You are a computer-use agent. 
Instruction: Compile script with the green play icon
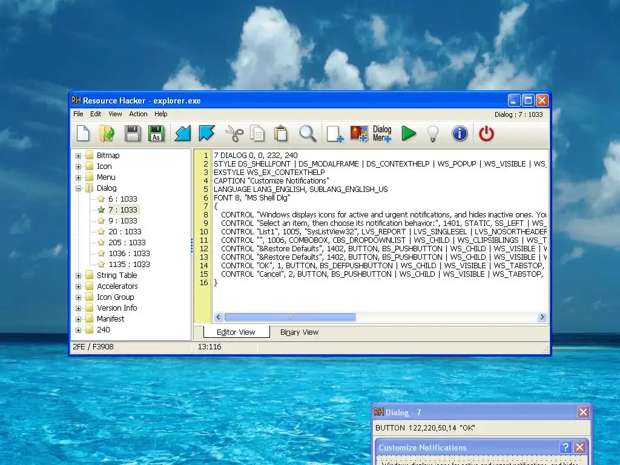pyautogui.click(x=409, y=133)
